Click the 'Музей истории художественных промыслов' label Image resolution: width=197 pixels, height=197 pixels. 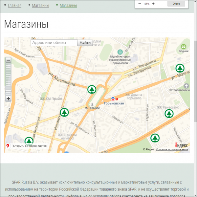120,60
